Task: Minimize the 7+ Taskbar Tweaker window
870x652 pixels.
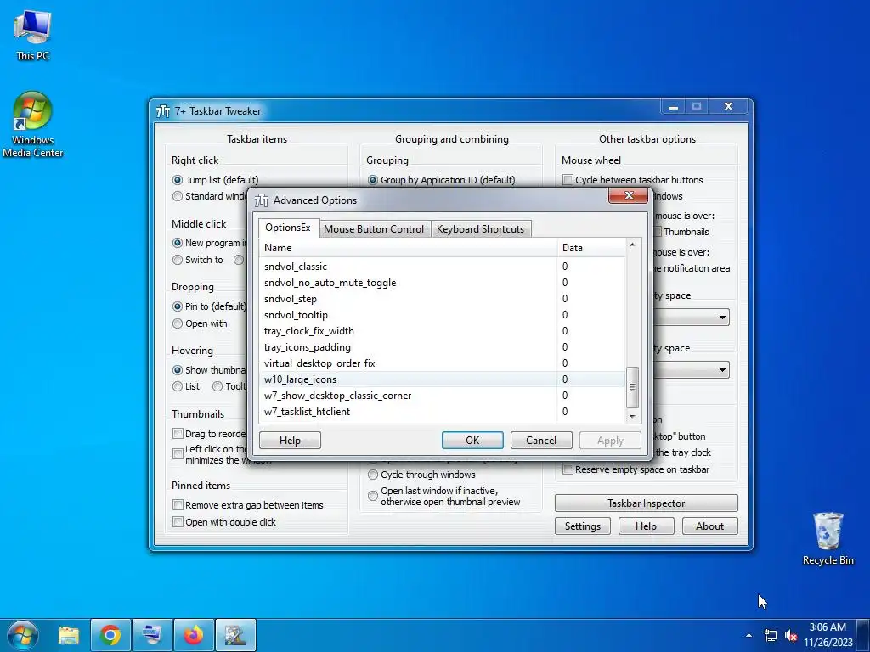Action: tap(673, 106)
